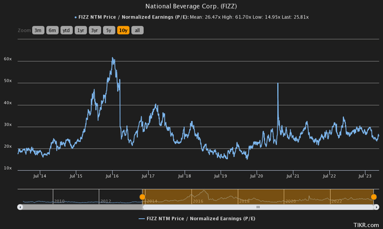The width and height of the screenshot is (383, 229).
Task: Click the Jul '15 x-axis label
Action: [x=76, y=176]
